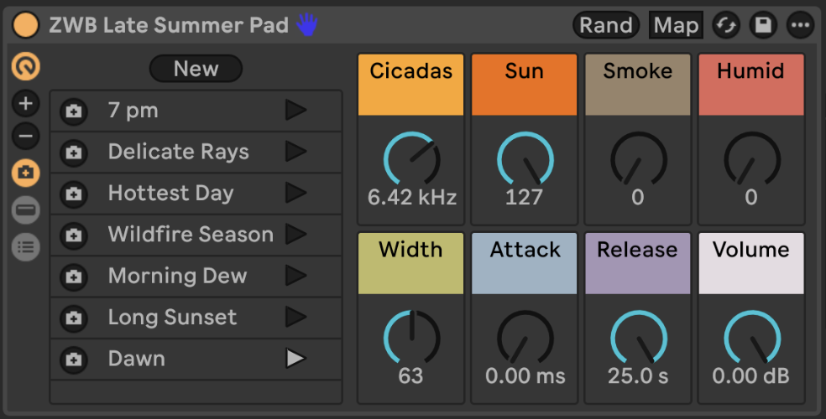The image size is (826, 419).
Task: Launch the 7 pm variation play arrow
Action: [295, 111]
